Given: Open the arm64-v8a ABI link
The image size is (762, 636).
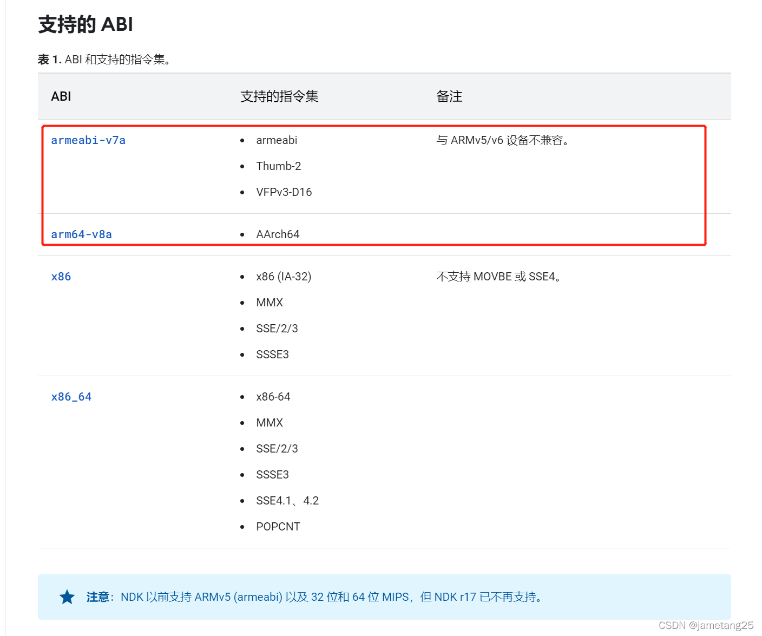Looking at the screenshot, I should 81,234.
